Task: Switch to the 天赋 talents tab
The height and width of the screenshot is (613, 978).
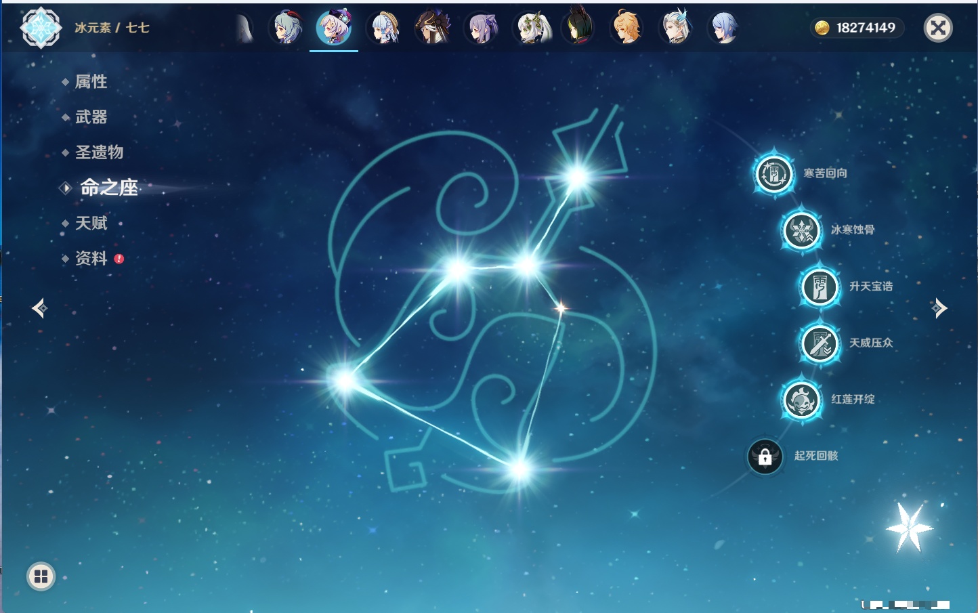Action: (91, 223)
